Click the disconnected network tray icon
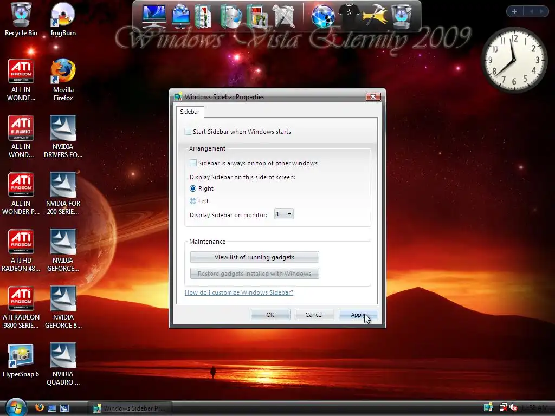 (x=503, y=407)
